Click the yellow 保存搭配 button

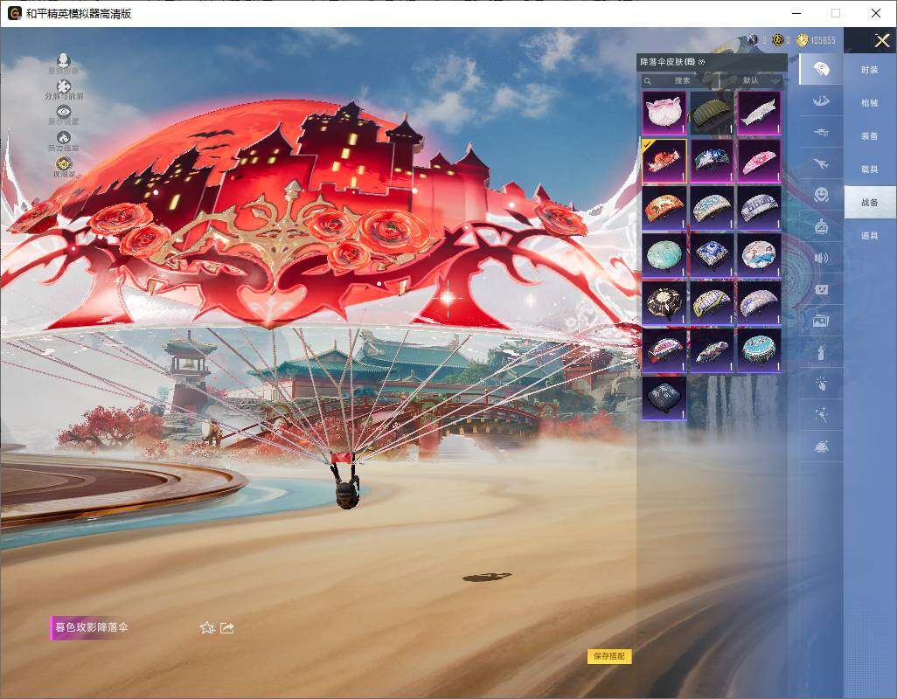click(608, 656)
